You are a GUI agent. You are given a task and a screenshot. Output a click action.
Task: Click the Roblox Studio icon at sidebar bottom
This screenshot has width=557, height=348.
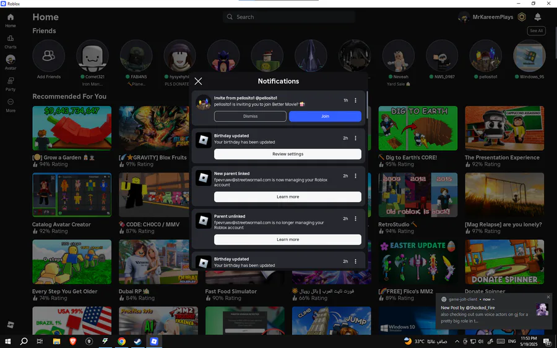(x=11, y=325)
